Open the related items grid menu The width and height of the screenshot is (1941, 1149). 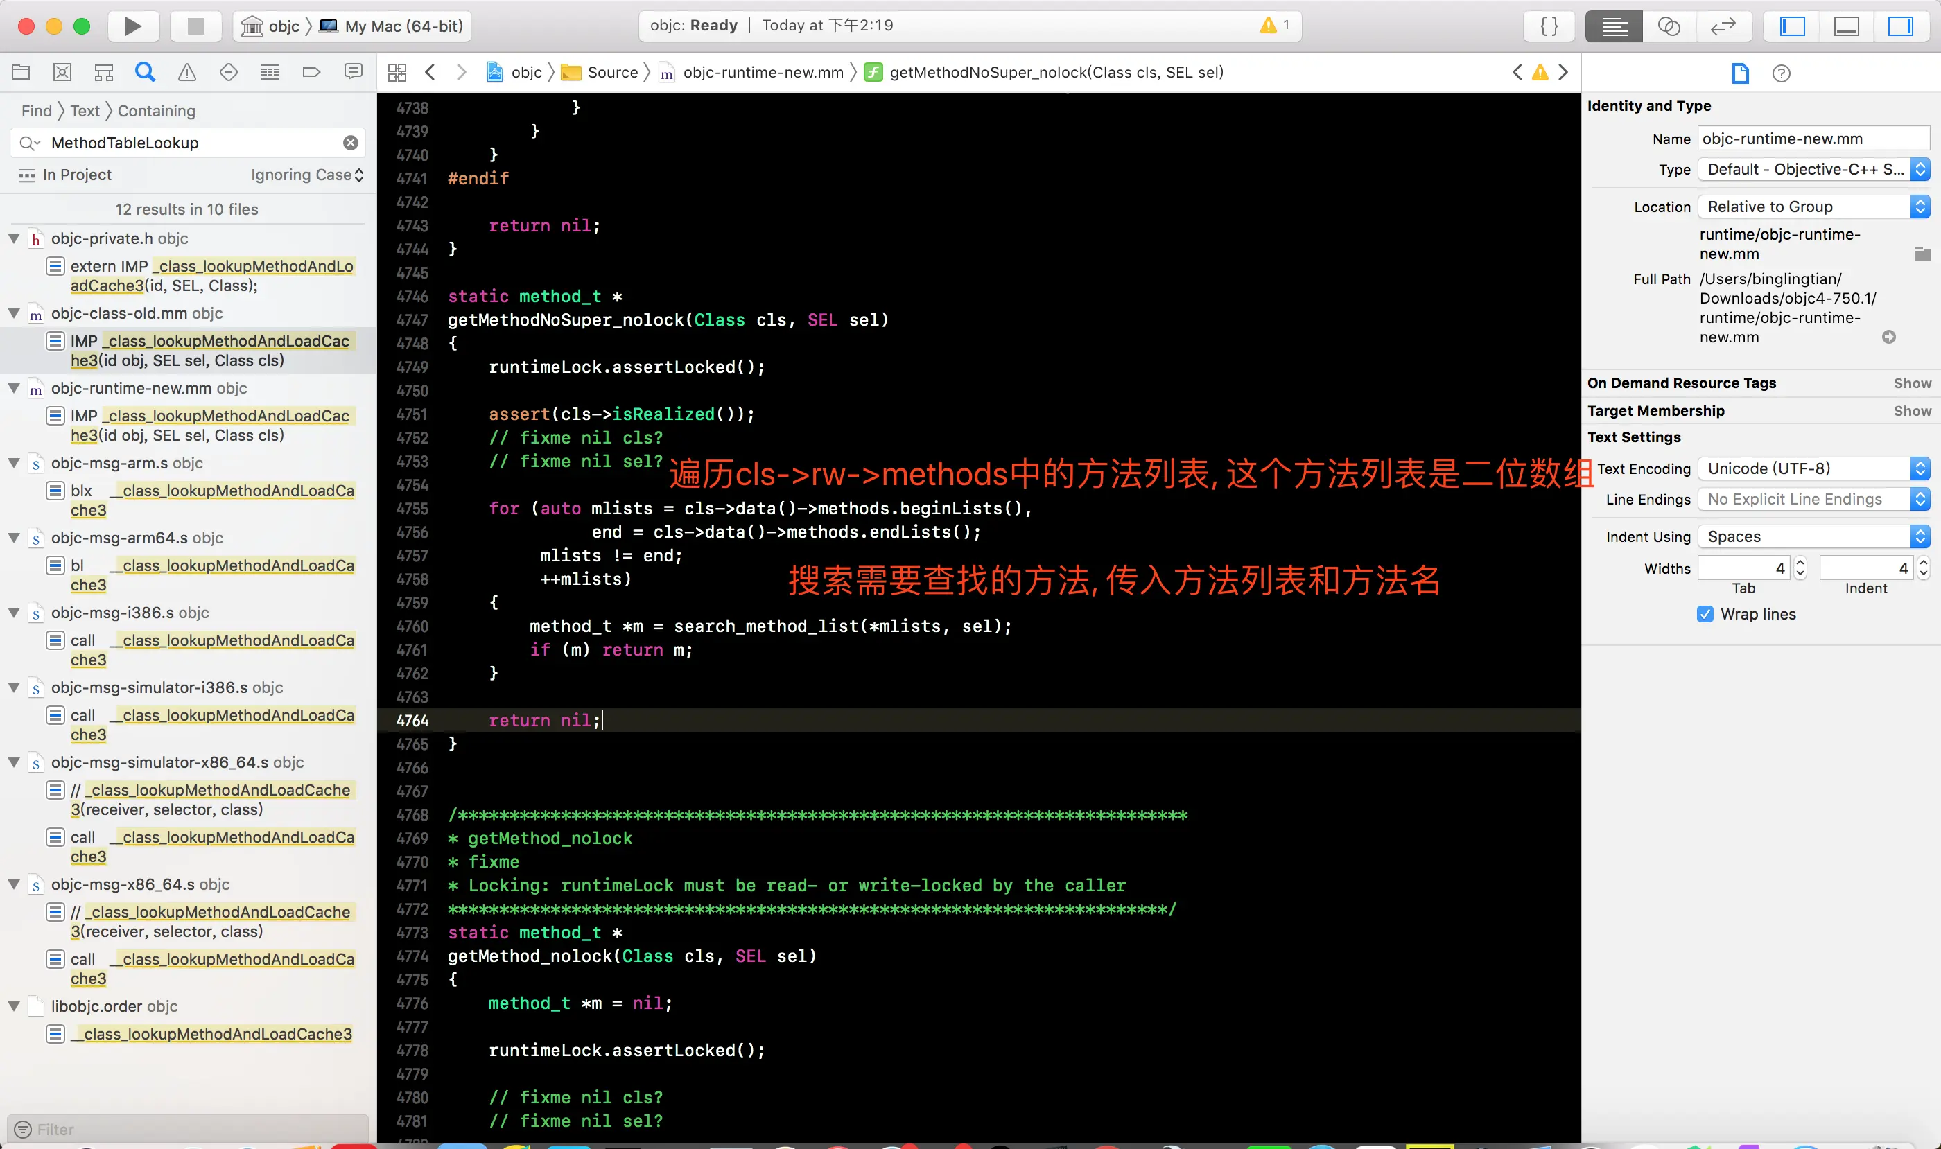click(x=397, y=73)
